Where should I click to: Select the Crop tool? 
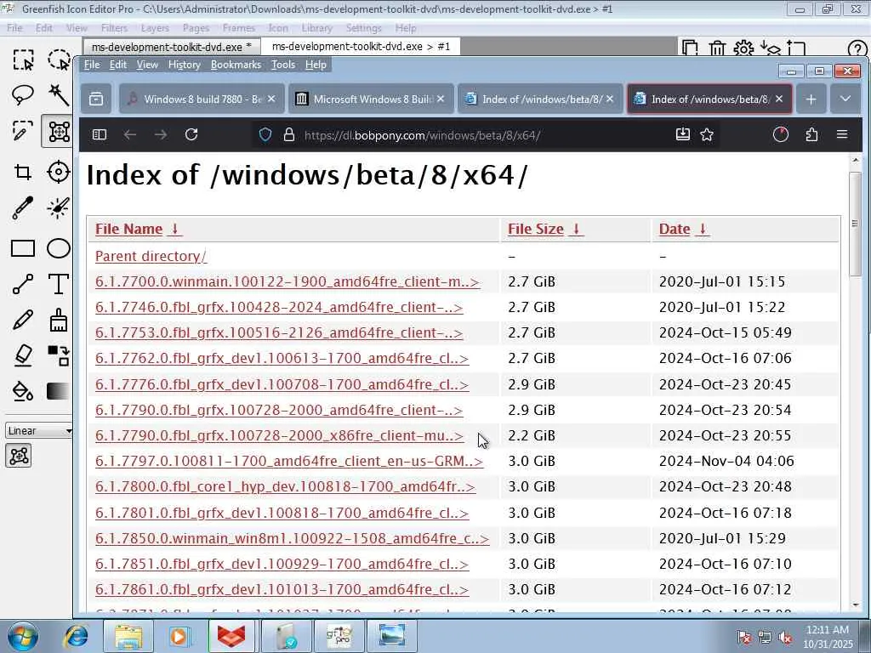[x=23, y=172]
